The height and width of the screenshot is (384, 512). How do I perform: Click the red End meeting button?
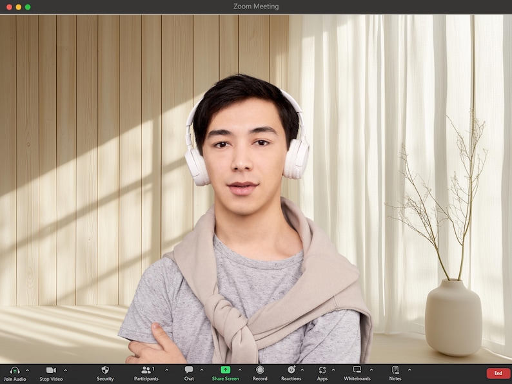point(498,373)
